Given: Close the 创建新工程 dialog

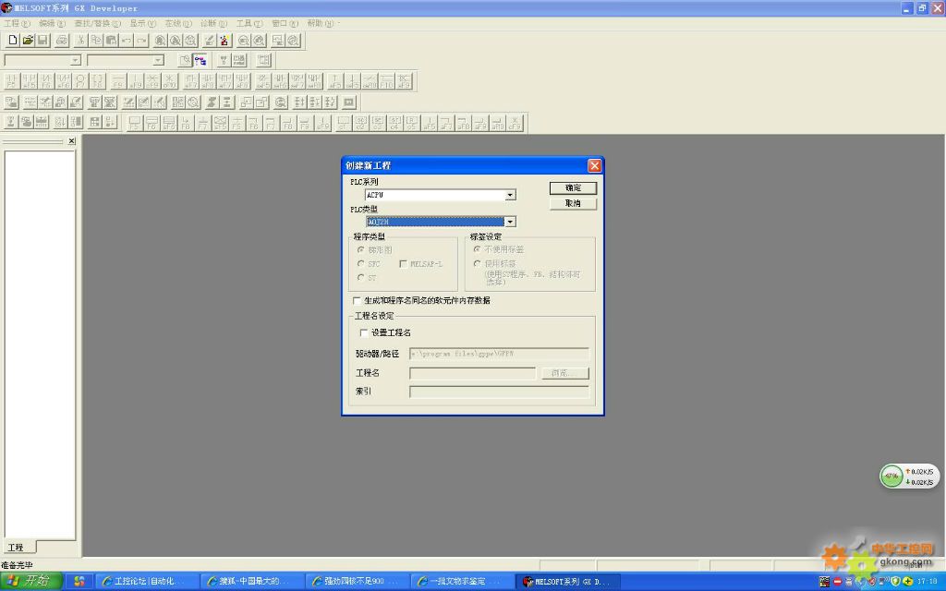Looking at the screenshot, I should pyautogui.click(x=594, y=165).
